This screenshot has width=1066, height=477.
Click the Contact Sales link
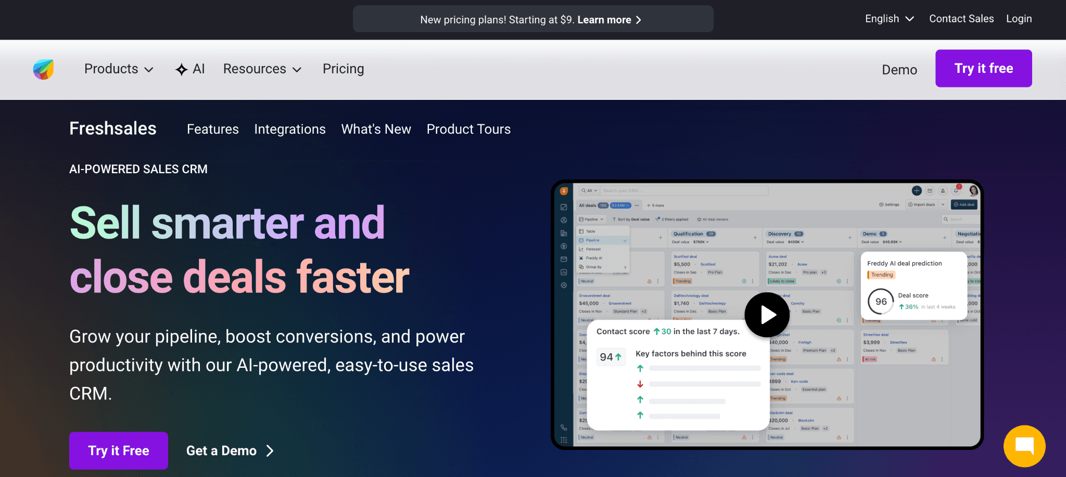point(961,19)
